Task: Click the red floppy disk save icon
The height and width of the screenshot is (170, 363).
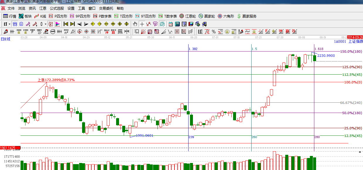Action: [x=191, y=24]
